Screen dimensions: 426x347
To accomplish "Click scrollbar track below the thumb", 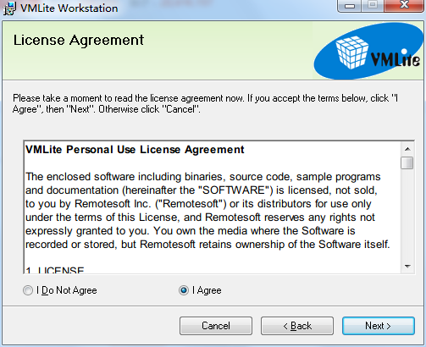I will pyautogui.click(x=407, y=214).
